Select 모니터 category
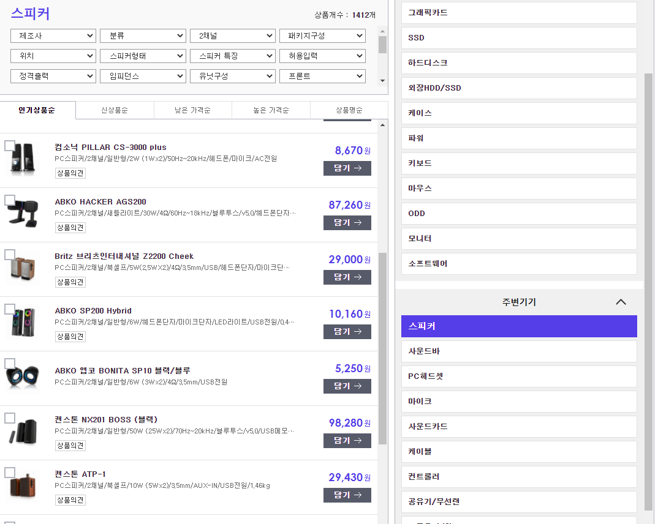Viewport: 658px width, 524px height. coord(519,239)
